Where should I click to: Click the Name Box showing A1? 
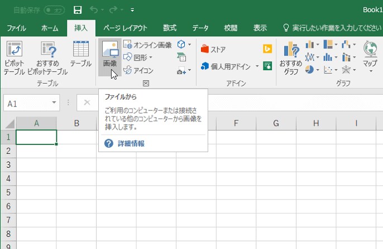click(31, 103)
